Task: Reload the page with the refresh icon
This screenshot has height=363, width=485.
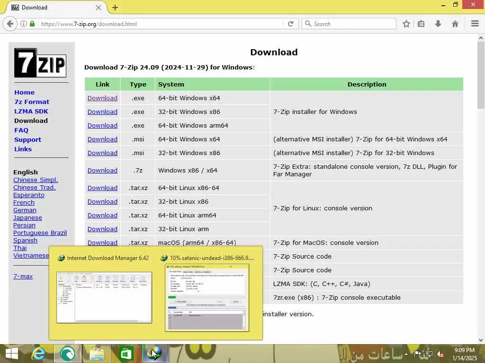Action: 290,24
